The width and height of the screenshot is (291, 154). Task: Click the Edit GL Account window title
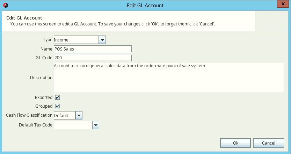click(145, 5)
